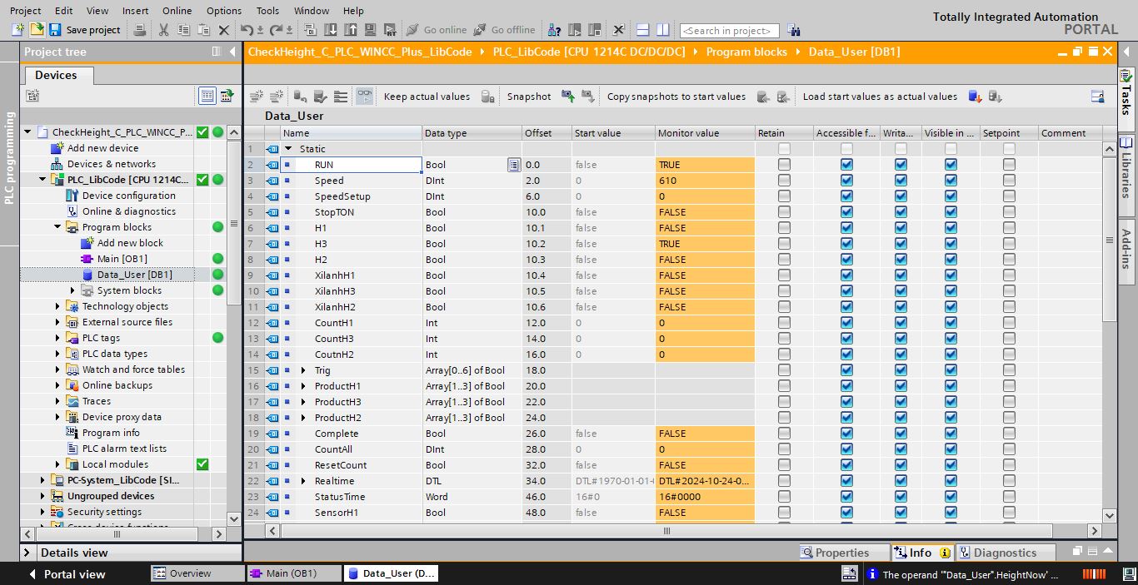The image size is (1138, 585).
Task: Click the Print icon in the toolbar
Action: pos(140,30)
